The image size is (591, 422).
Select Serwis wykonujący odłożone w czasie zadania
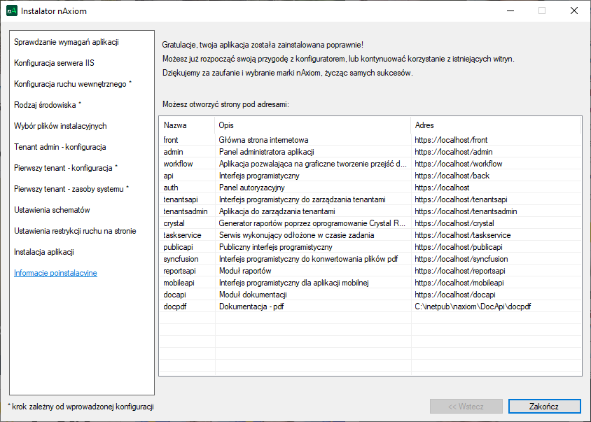coord(297,235)
